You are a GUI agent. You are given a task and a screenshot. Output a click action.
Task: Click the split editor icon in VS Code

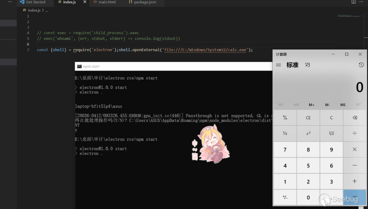click(354, 2)
